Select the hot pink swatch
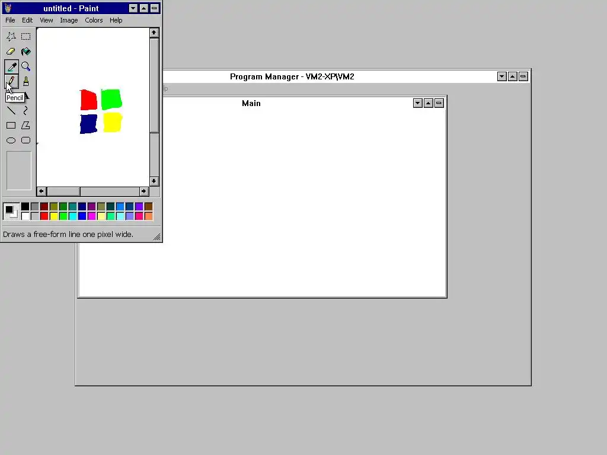This screenshot has height=455, width=607. pos(139,216)
